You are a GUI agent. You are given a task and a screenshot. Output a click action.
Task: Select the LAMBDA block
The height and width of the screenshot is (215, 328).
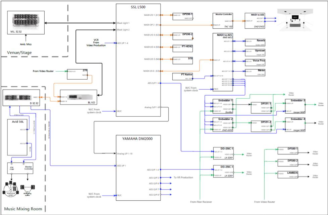click(x=288, y=175)
